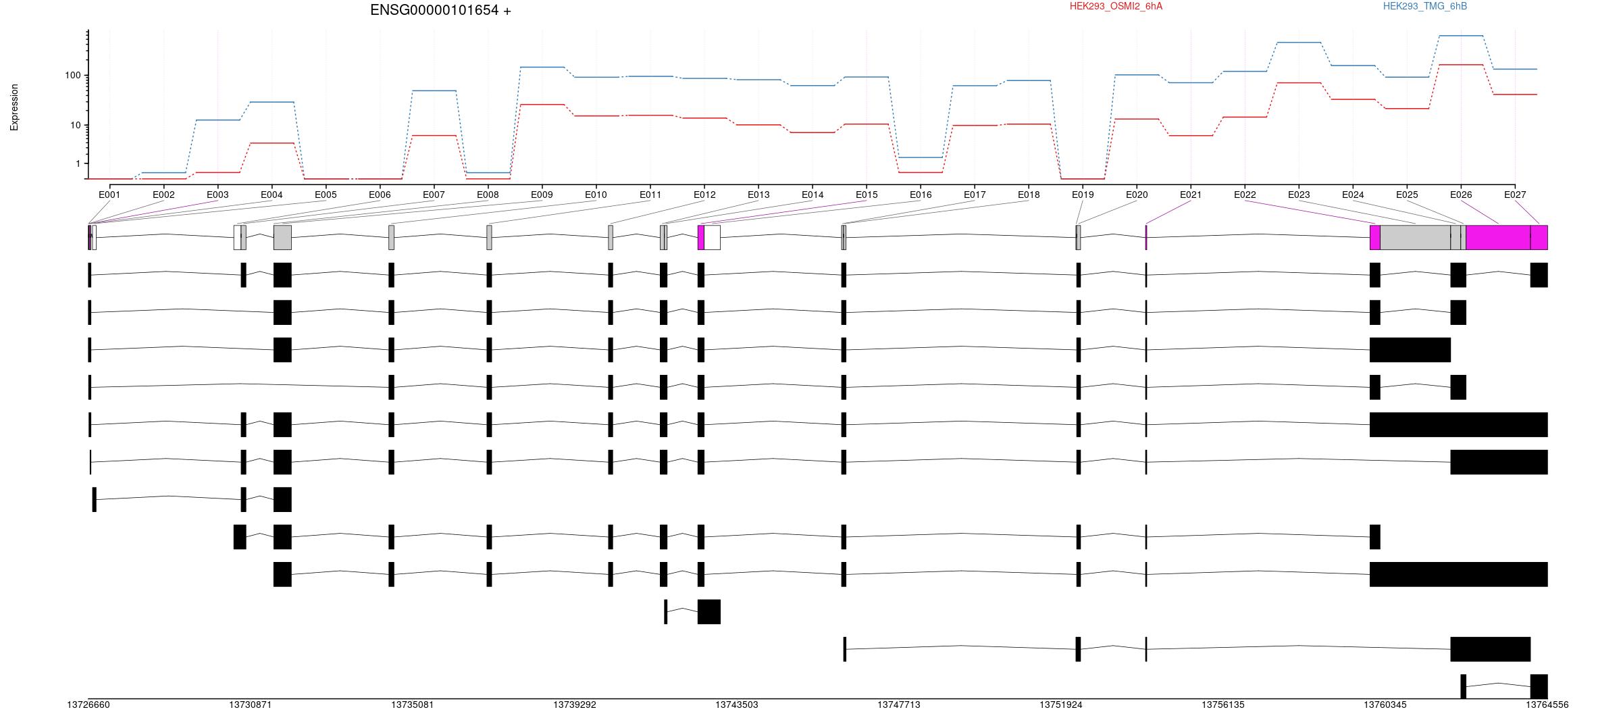Select exon label E011
The height and width of the screenshot is (716, 1621).
pos(650,195)
